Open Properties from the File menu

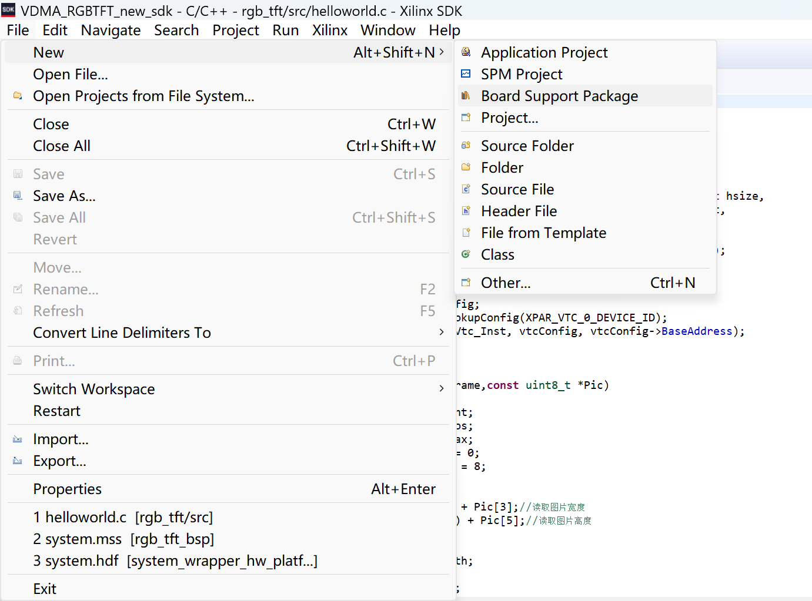(x=228, y=489)
